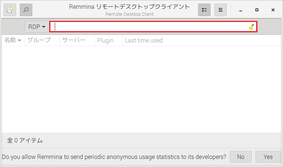Image resolution: width=283 pixels, height=167 pixels.
Task: Switch the list/group view mode button
Action: (x=204, y=10)
